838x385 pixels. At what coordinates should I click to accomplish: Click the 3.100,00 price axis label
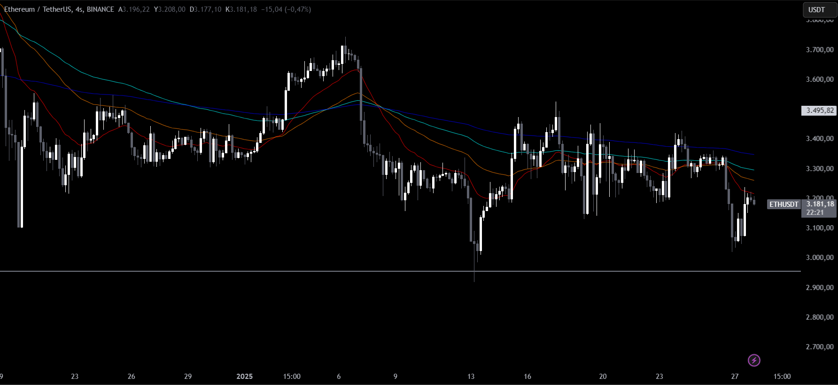pos(820,228)
